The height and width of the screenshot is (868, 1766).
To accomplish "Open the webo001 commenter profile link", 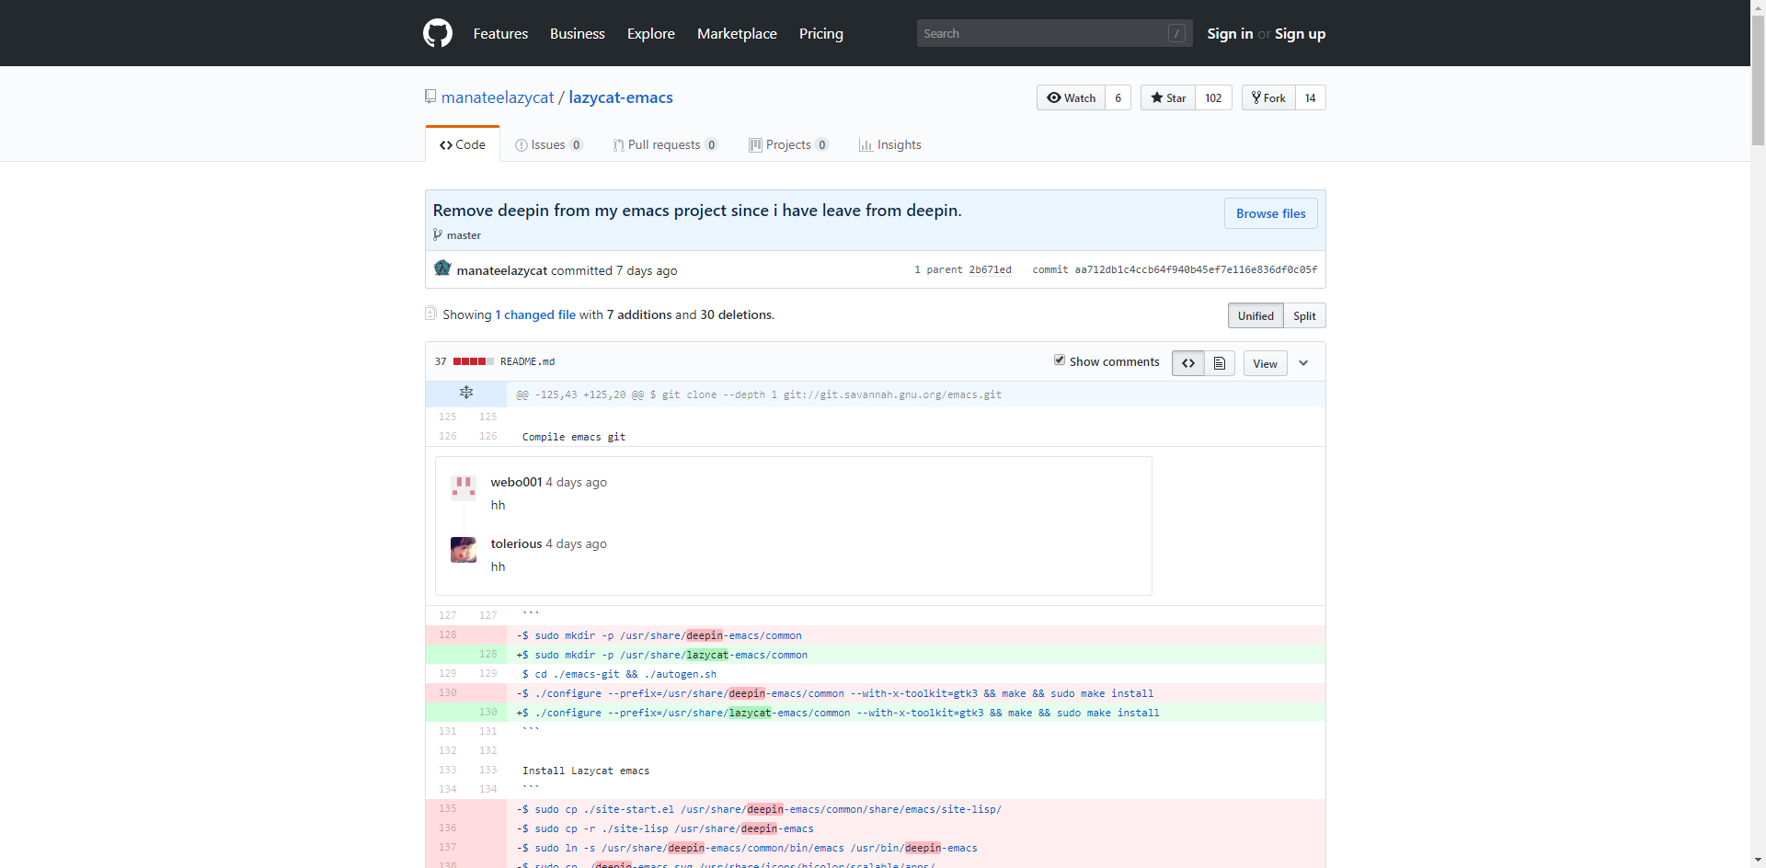I will point(516,482).
